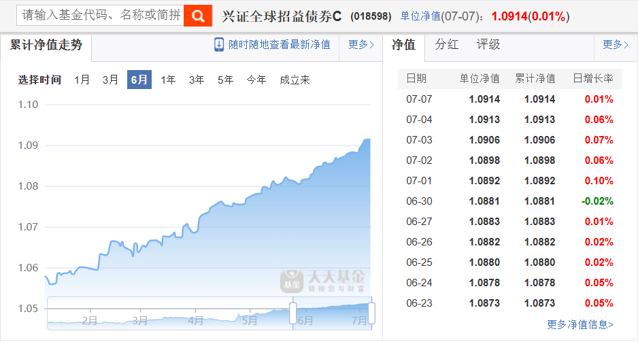Click growth rate 0.07% on 07-03

(599, 140)
